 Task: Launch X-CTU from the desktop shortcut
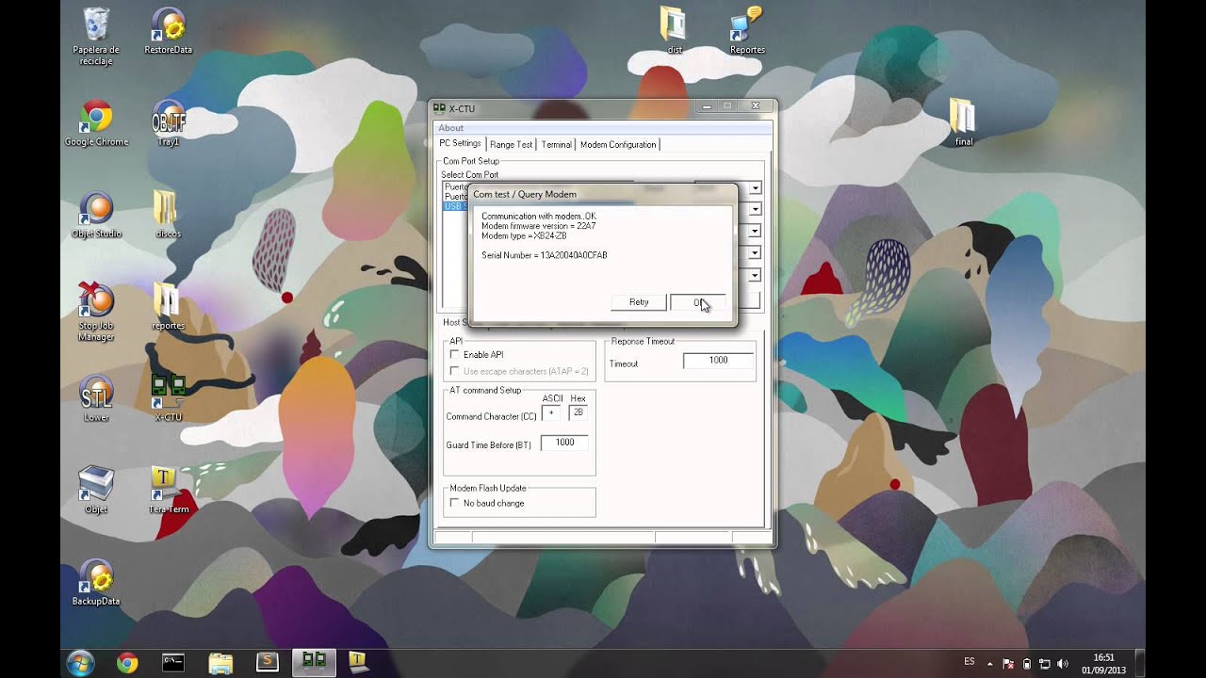168,399
